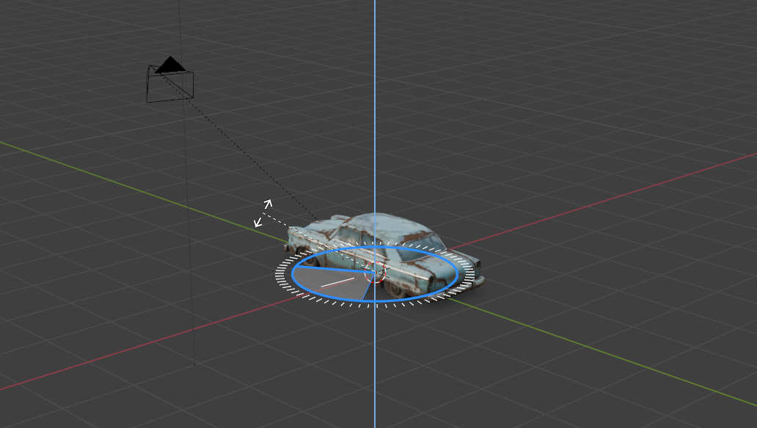The image size is (757, 428).
Task: Click the white double-arrow rotate cursor
Action: tap(263, 213)
